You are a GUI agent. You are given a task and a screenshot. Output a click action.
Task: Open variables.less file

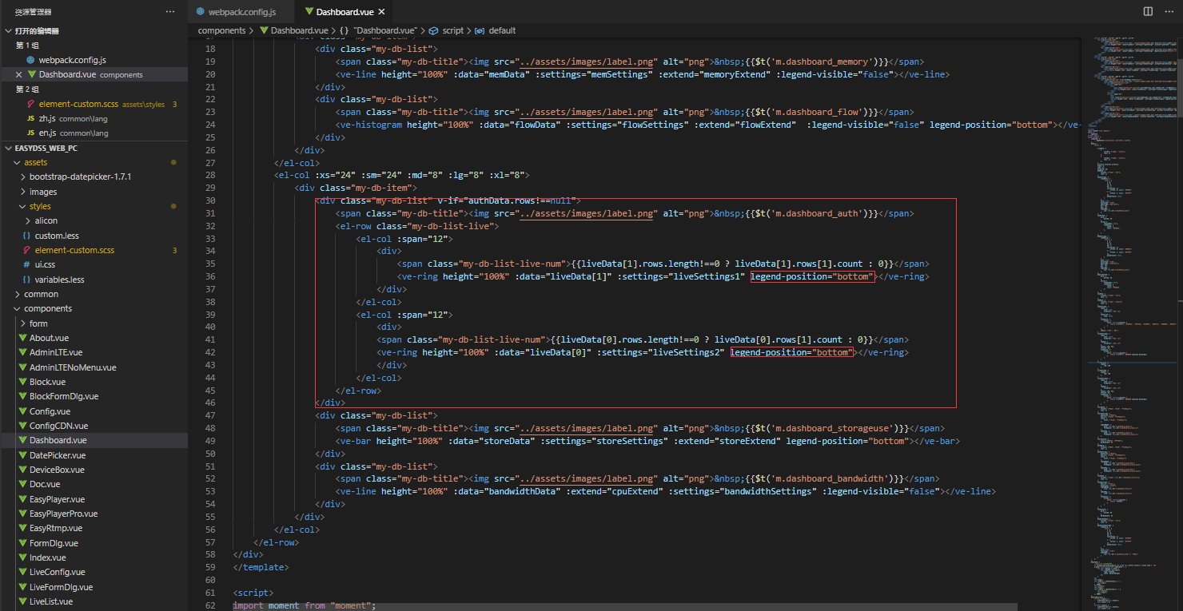94,280
